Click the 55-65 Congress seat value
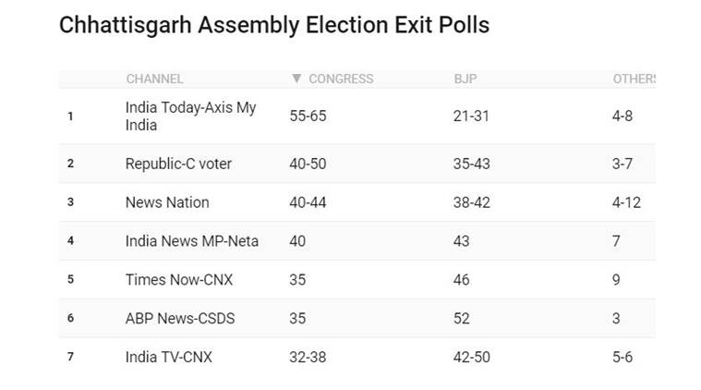Image resolution: width=701 pixels, height=390 pixels. tap(308, 116)
